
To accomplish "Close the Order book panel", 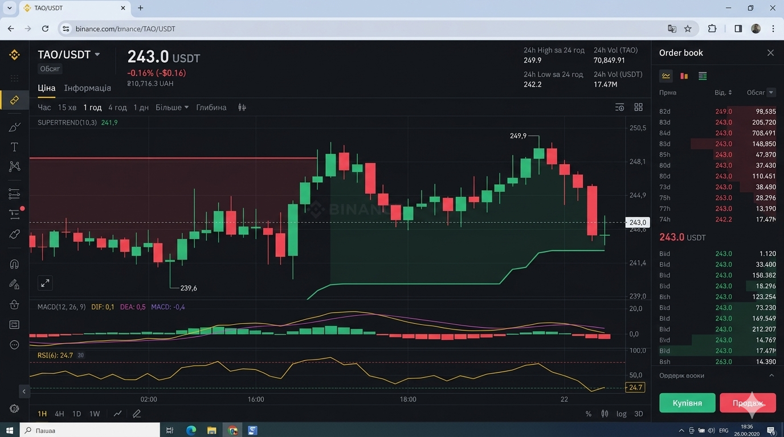I will point(770,53).
